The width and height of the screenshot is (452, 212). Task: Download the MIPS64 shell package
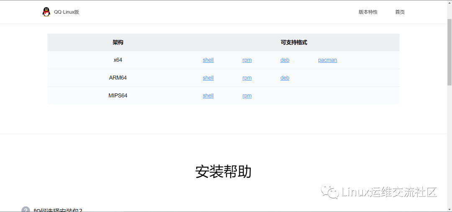[x=208, y=96]
